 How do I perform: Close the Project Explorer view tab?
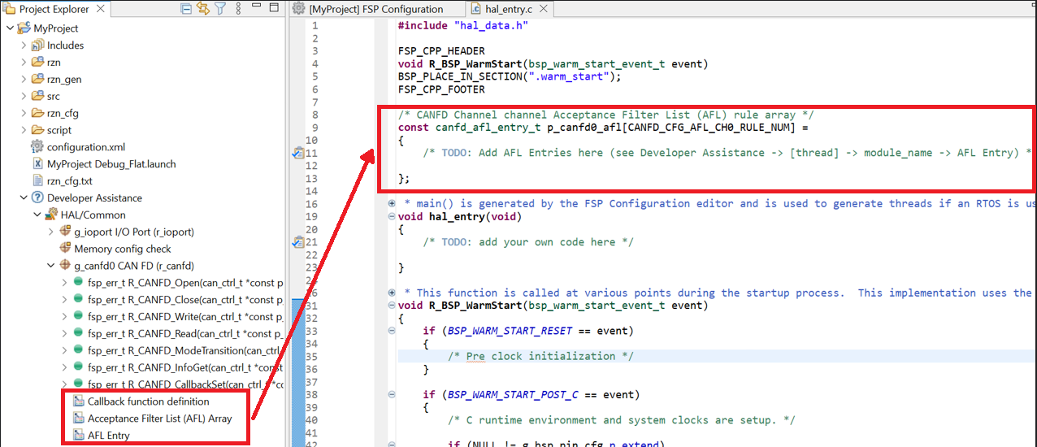point(104,10)
